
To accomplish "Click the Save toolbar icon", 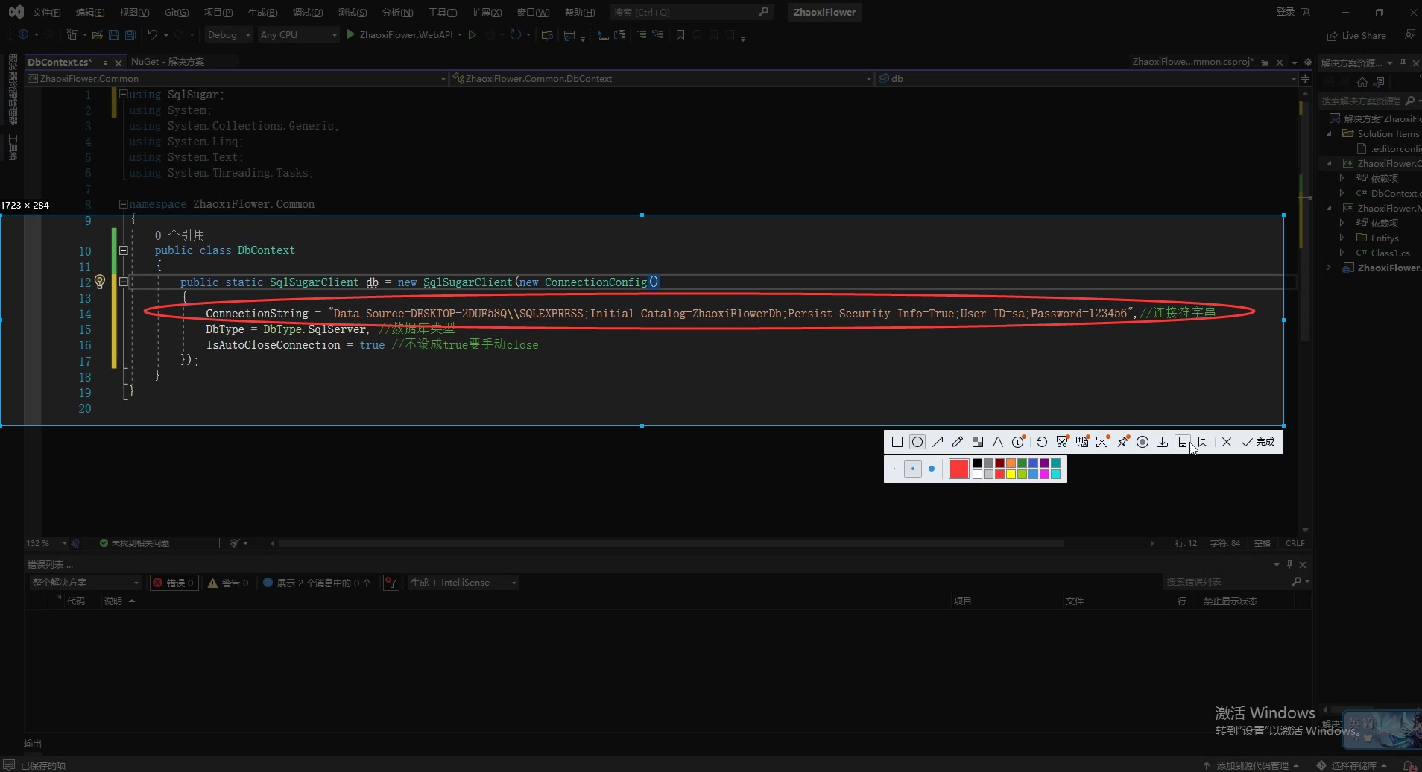I will (114, 35).
